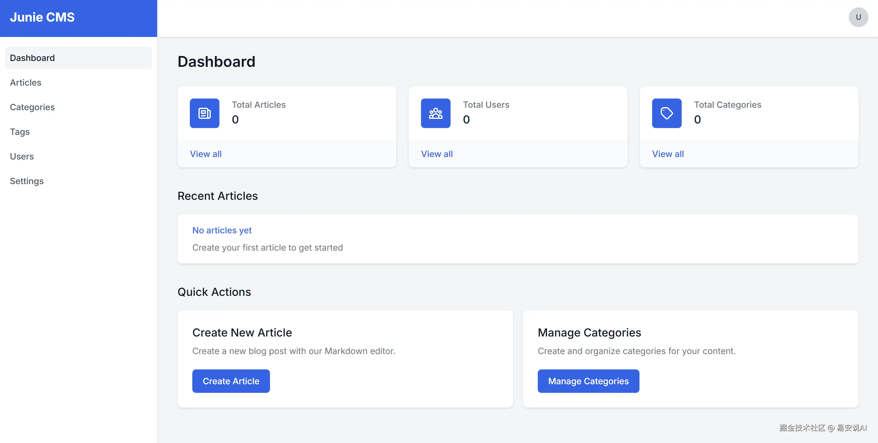The image size is (878, 443).
Task: Click the Total Categories tag icon
Action: click(666, 113)
